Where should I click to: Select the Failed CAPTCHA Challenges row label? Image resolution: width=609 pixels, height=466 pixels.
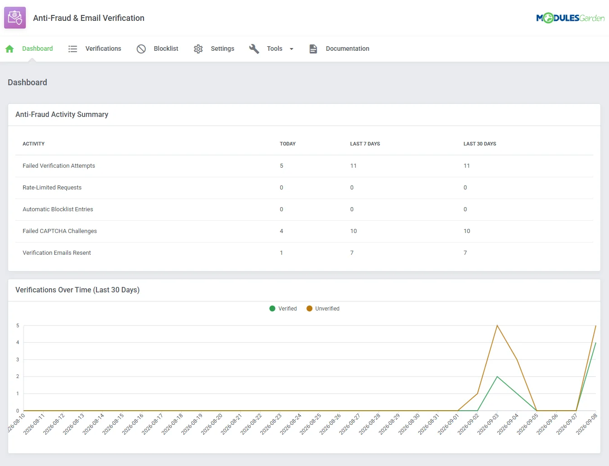click(x=60, y=231)
